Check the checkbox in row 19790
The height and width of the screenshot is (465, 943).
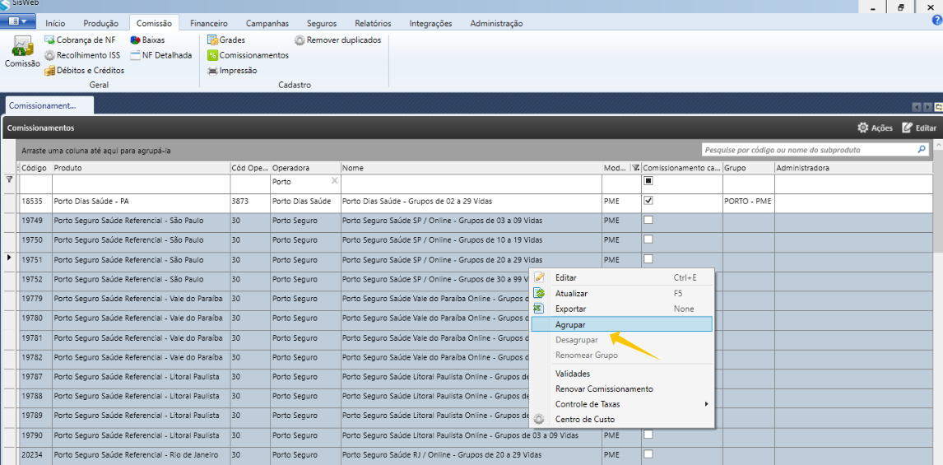click(x=648, y=435)
